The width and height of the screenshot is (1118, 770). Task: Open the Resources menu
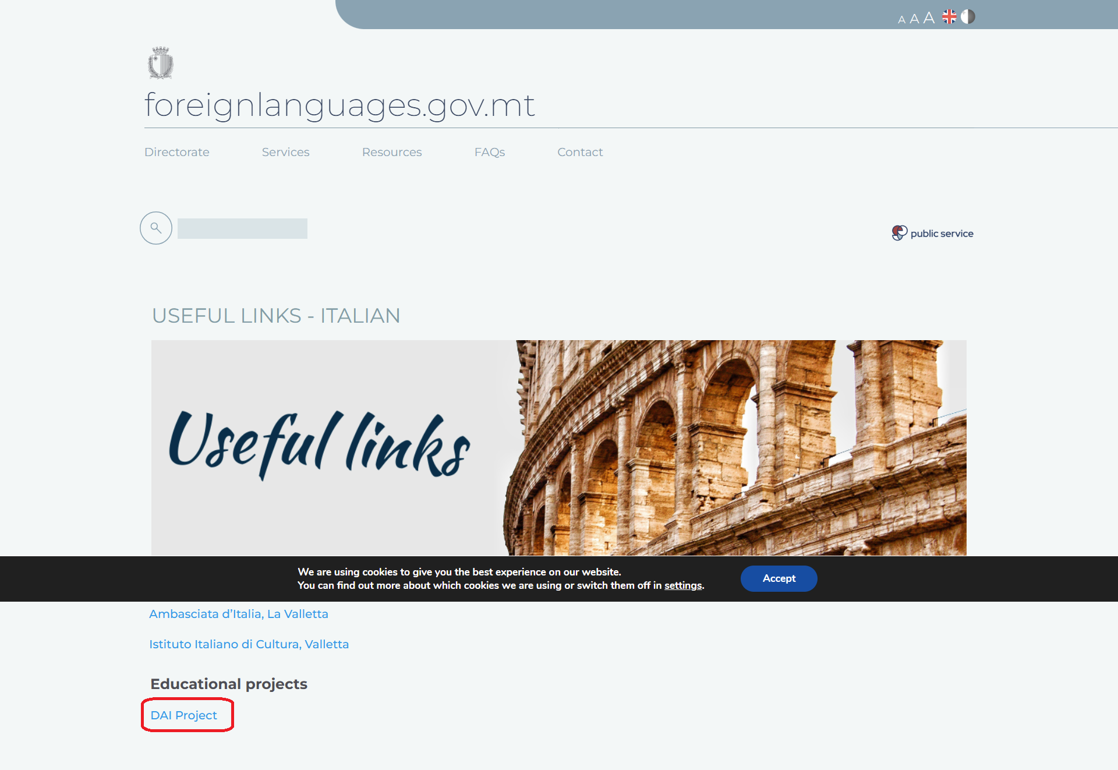click(x=392, y=152)
